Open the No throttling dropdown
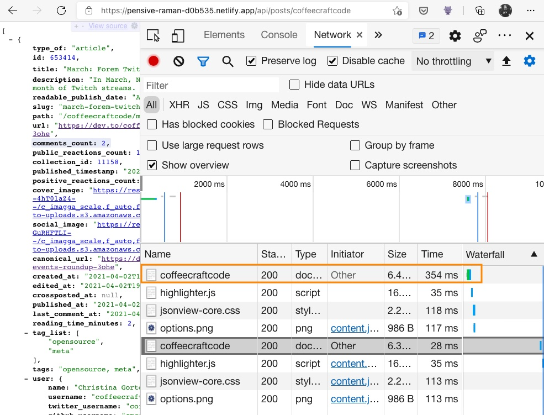The height and width of the screenshot is (415, 544). [x=452, y=61]
